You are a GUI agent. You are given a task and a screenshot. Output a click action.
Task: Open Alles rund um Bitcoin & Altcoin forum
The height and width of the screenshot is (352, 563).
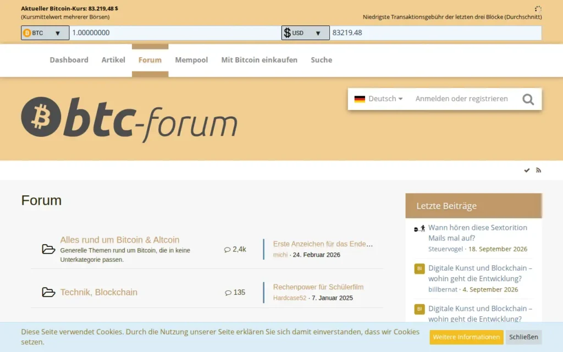[x=119, y=240]
